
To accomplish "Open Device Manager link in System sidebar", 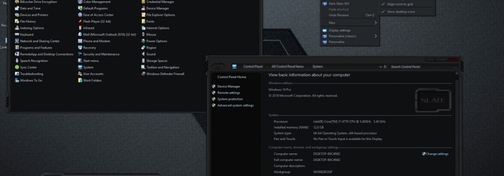I will pos(228,86).
